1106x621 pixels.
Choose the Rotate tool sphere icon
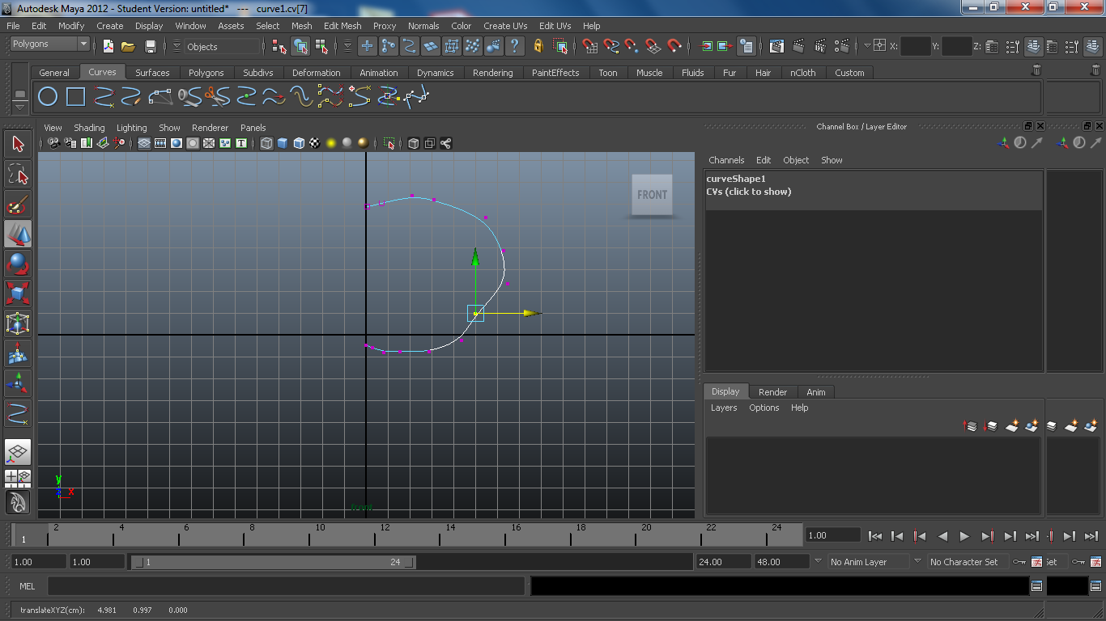18,264
